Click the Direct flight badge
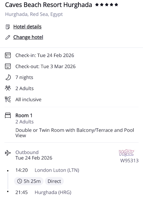This screenshot has width=143, height=199. click(54, 181)
